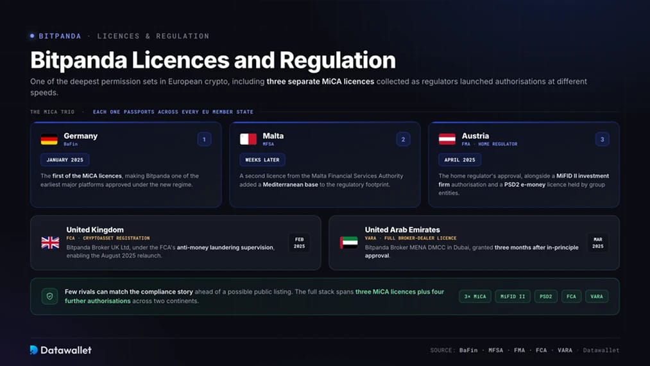Click MFSA in the footer source line
This screenshot has width=650, height=366.
coord(496,350)
